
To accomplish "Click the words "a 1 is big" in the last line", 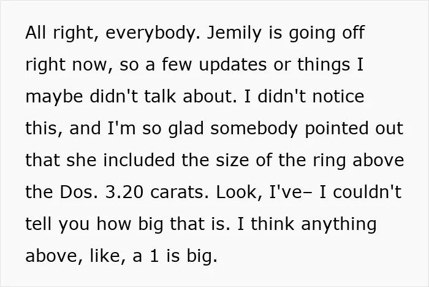I will (x=175, y=256).
